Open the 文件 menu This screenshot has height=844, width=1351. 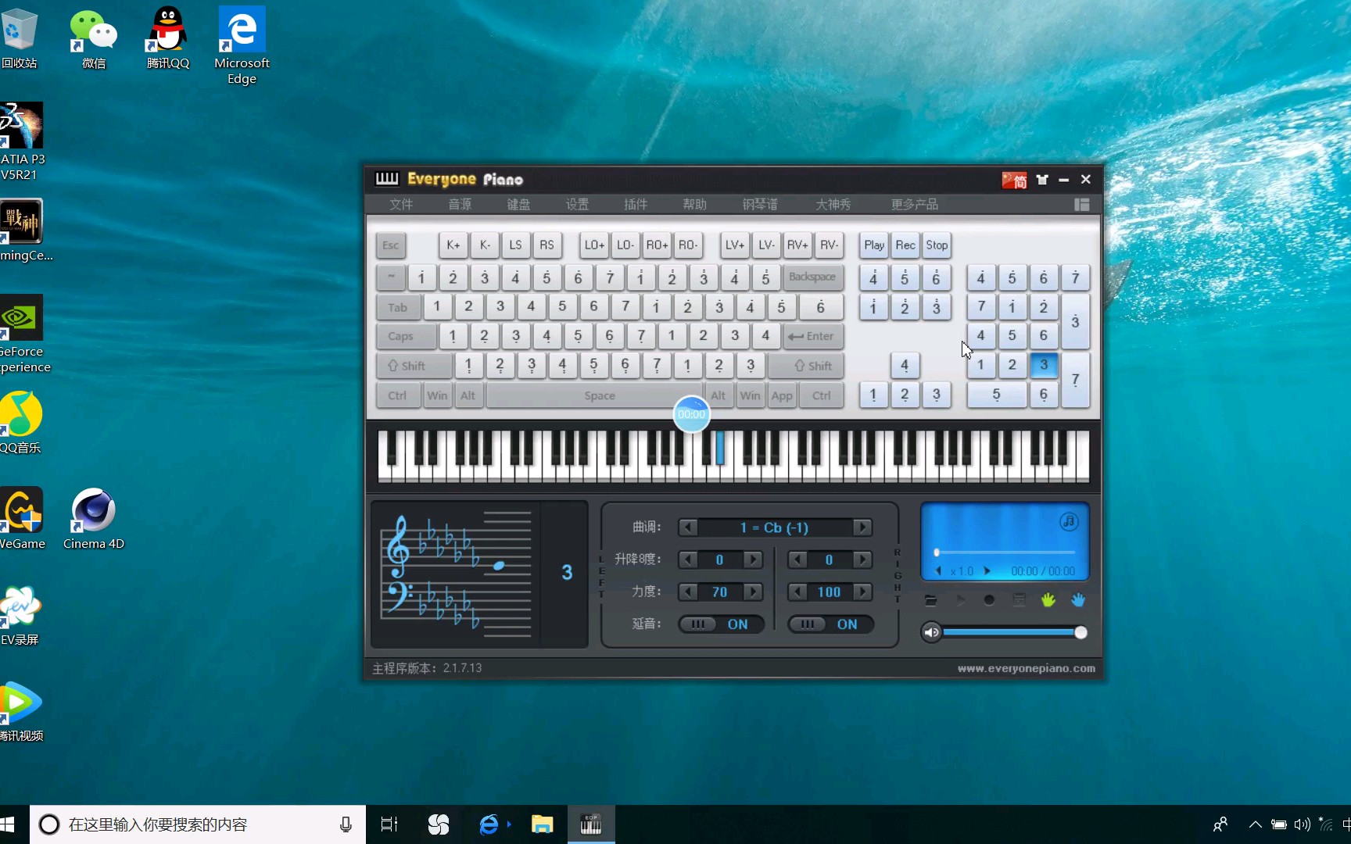click(x=401, y=205)
